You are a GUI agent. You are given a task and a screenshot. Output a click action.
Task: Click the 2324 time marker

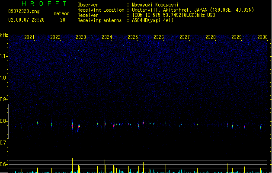107,37
